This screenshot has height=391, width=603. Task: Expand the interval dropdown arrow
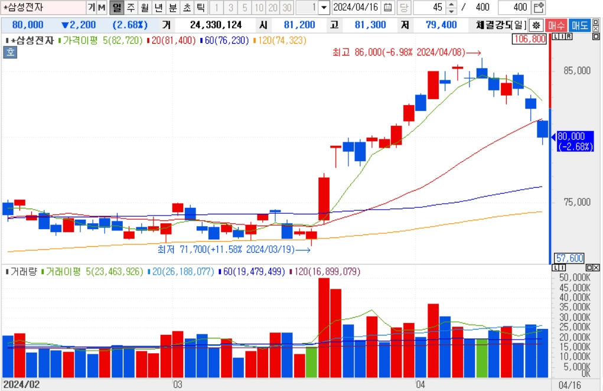[324, 7]
